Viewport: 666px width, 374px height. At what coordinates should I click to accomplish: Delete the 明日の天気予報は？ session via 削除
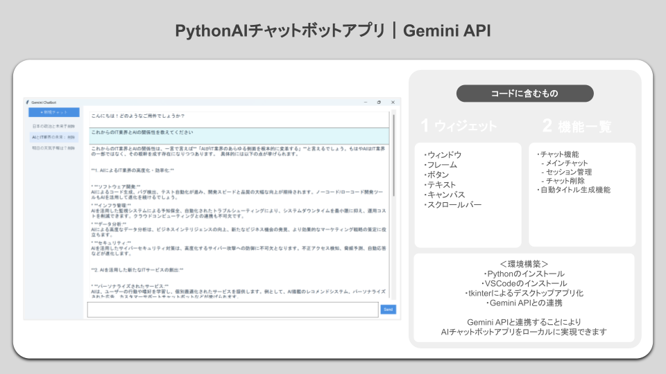coord(71,148)
